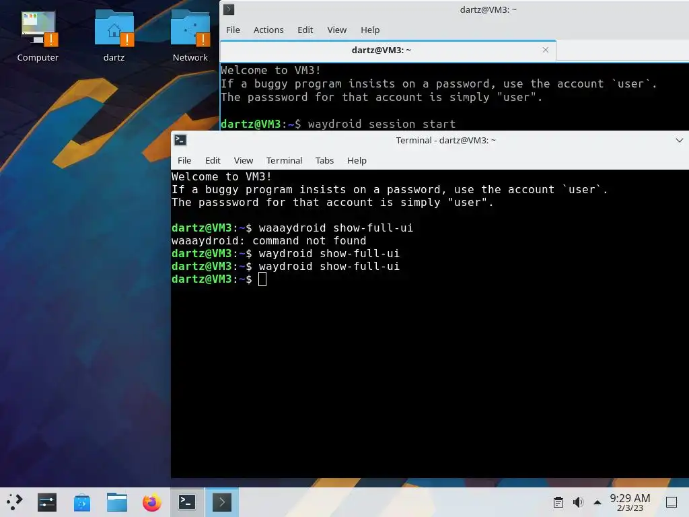Close the dartz@VM3 tab in back terminal
This screenshot has width=689, height=517.
[545, 50]
